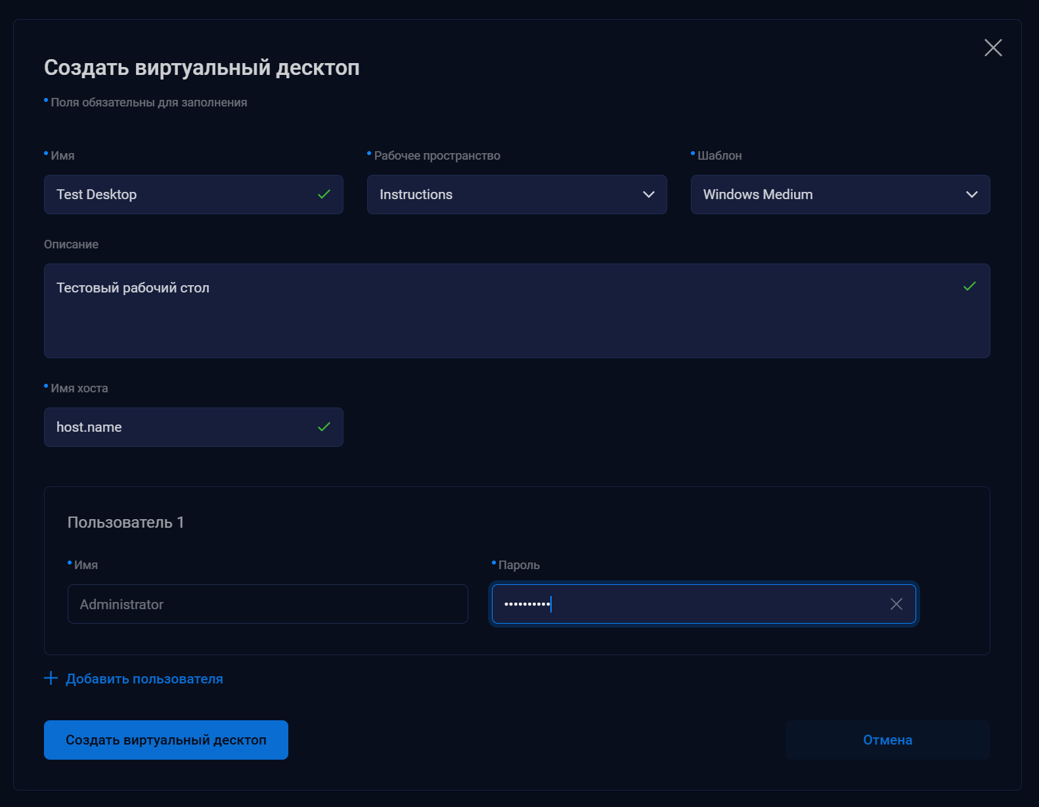Click the green checkmark in host.name field
The width and height of the screenshot is (1039, 807).
(324, 427)
